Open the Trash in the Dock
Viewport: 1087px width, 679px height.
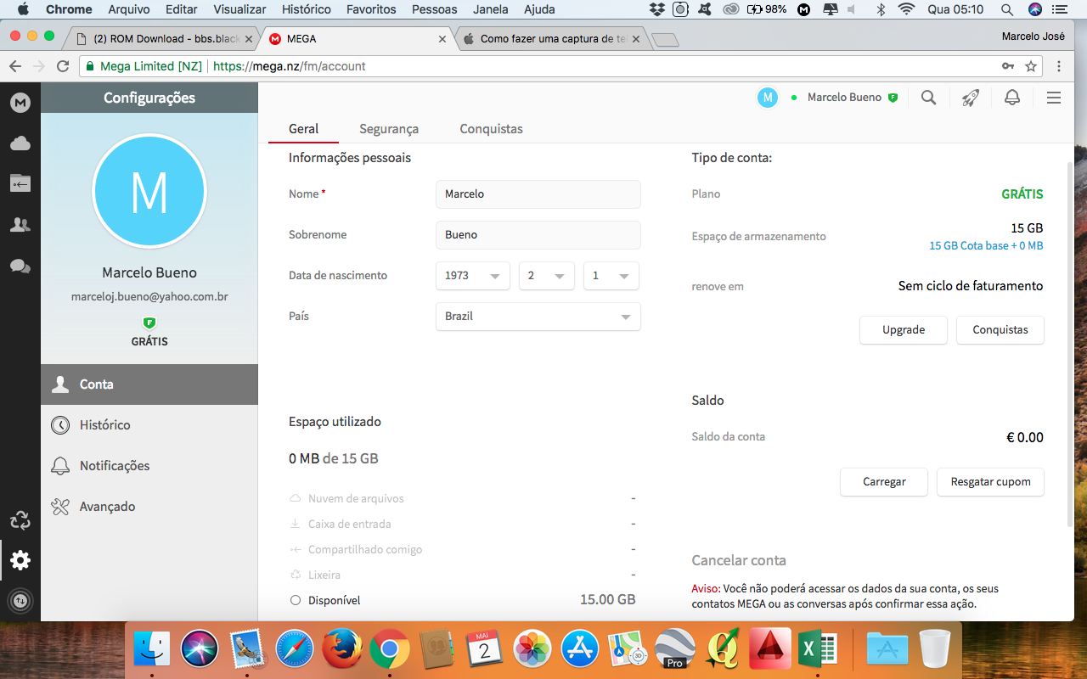[935, 650]
